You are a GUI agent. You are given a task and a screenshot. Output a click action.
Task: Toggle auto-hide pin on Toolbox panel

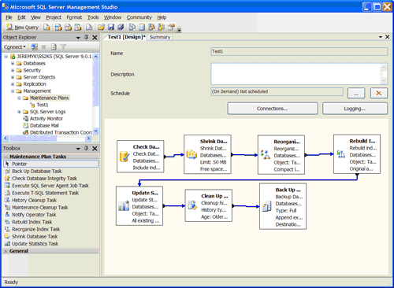[86, 149]
